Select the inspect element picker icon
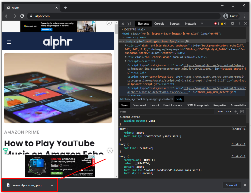This screenshot has height=193, width=251. (123, 24)
